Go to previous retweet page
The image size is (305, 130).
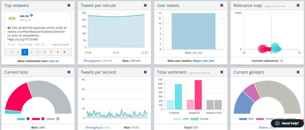pyautogui.click(x=18, y=52)
